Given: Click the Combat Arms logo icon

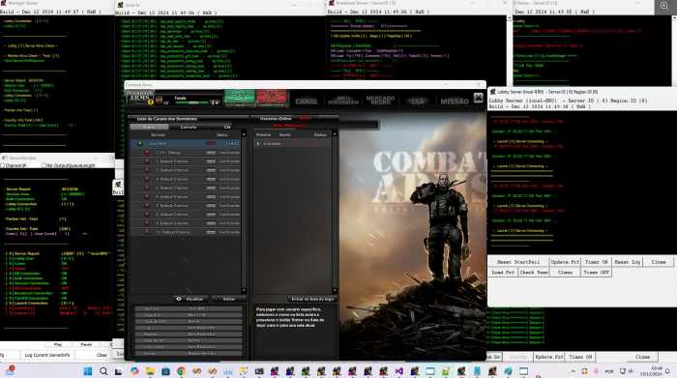Looking at the screenshot, I should click(139, 98).
